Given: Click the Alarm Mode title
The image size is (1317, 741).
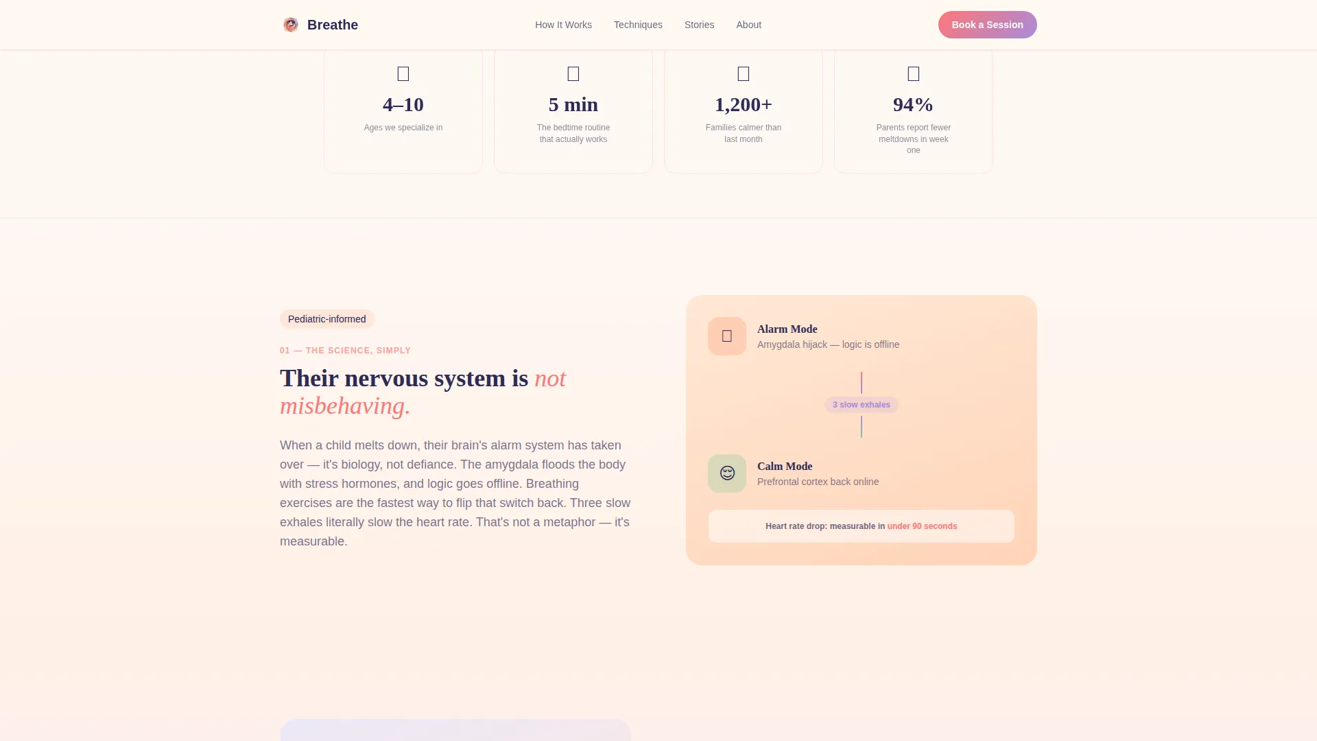Looking at the screenshot, I should pos(787,329).
